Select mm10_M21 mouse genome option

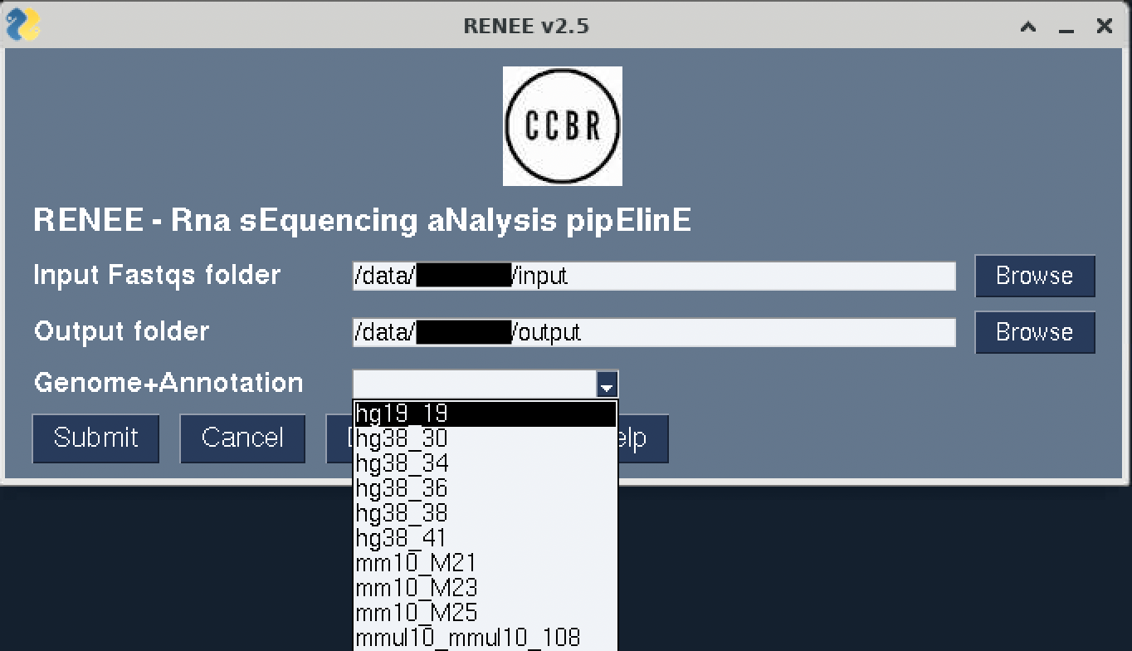[x=485, y=563]
